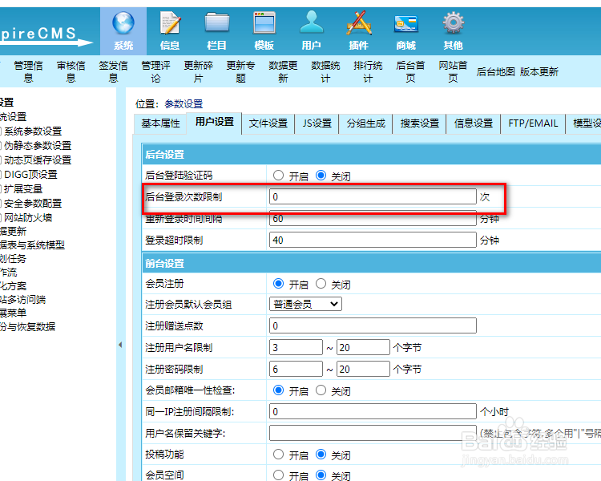Open 数据统计 shortcut link
601x481 pixels.
tap(325, 71)
